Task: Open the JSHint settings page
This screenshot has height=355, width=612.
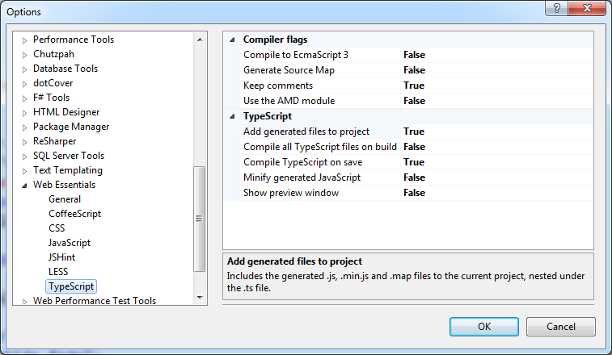Action: coord(61,257)
